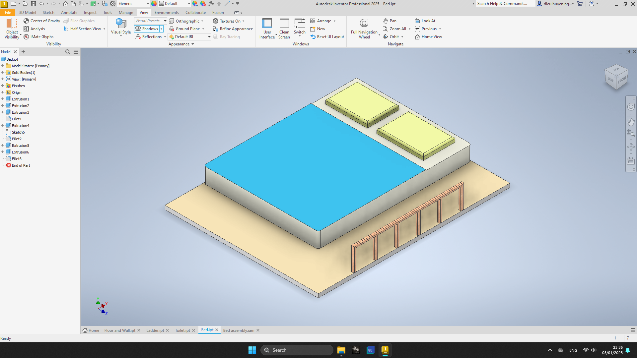Screen dimensions: 637x358
Task: Click in Search Help & Commands field
Action: [505, 4]
